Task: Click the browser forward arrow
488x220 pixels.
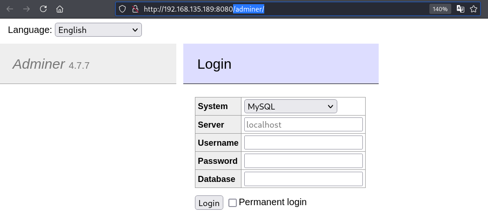Action: [x=27, y=9]
